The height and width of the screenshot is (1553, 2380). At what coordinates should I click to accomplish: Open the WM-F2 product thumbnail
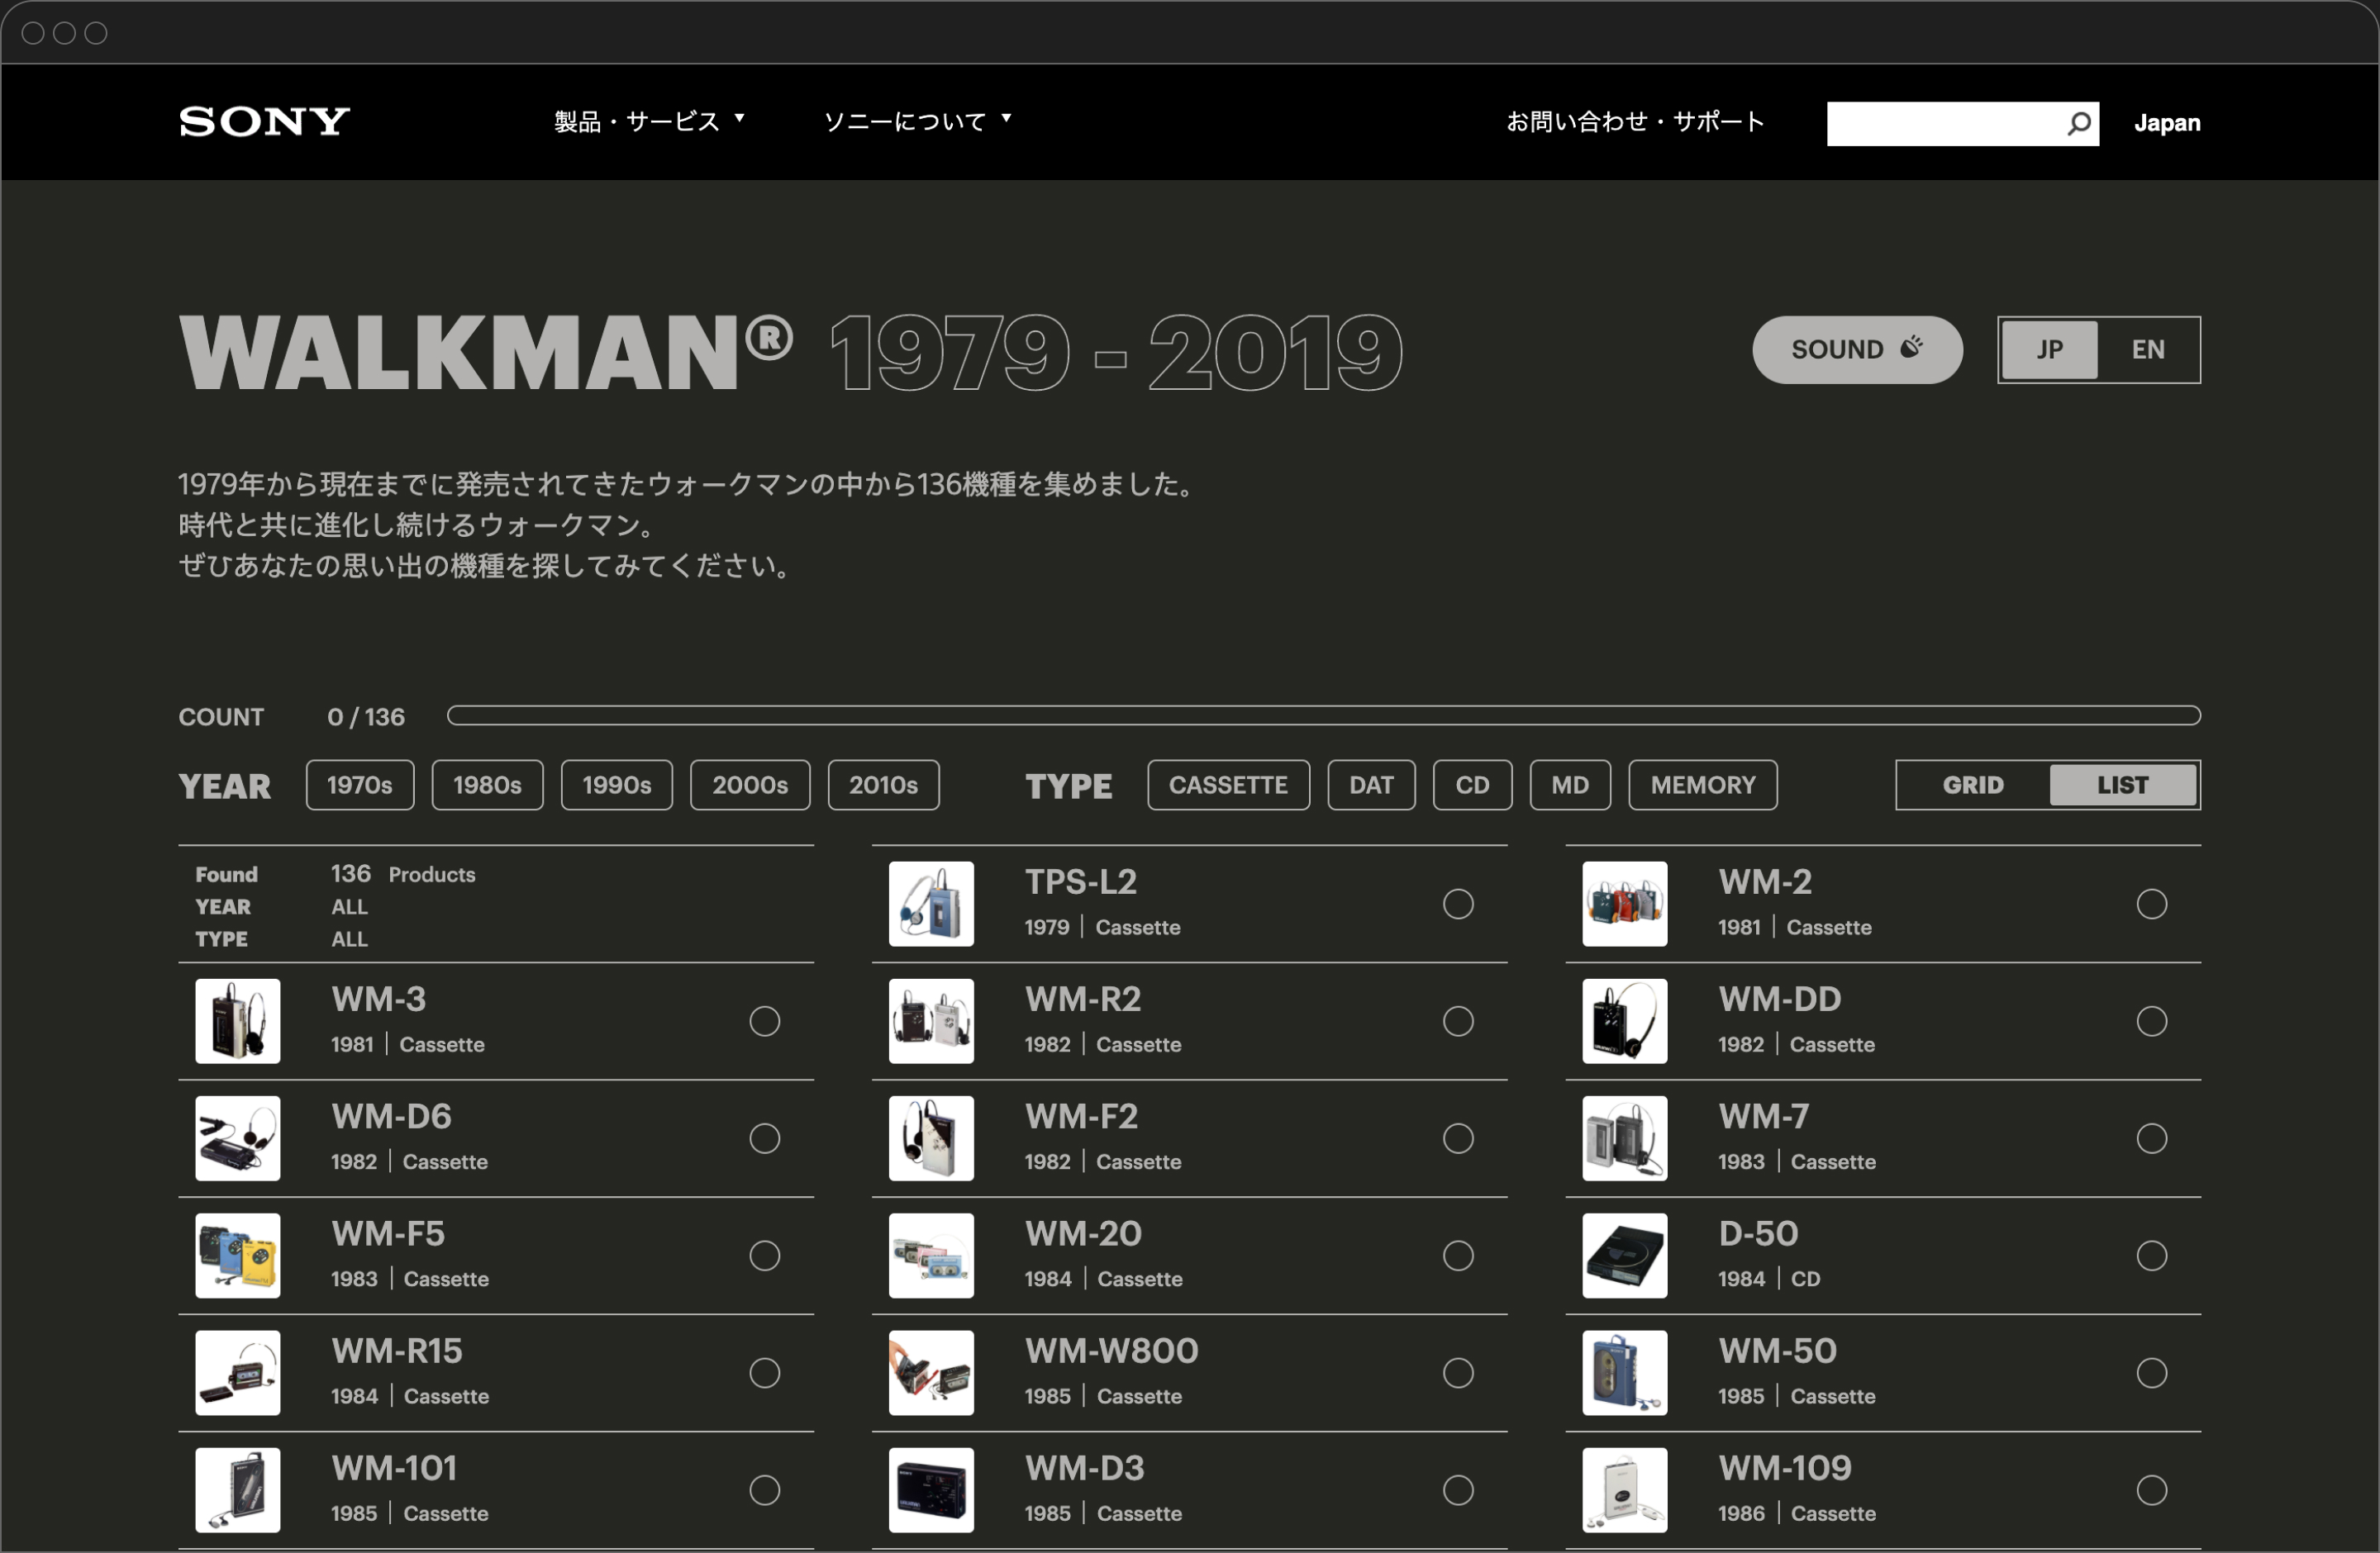tap(931, 1138)
